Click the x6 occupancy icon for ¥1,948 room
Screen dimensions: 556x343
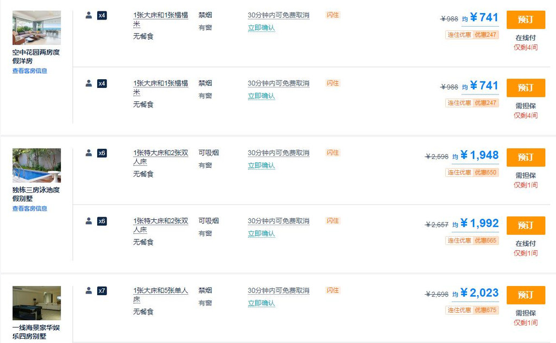pos(102,153)
